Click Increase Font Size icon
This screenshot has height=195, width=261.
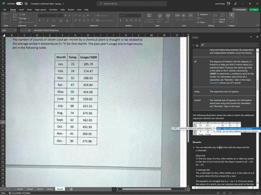coord(65,16)
